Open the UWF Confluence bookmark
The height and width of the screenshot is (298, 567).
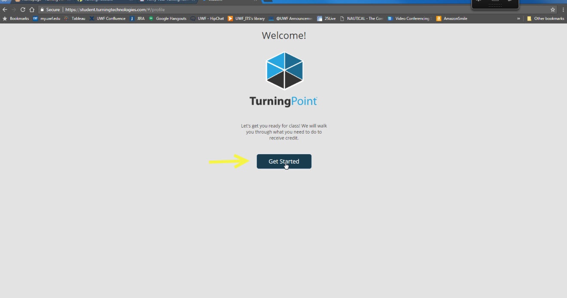107,18
